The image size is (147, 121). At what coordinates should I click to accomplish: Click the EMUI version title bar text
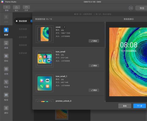pos(92,2)
